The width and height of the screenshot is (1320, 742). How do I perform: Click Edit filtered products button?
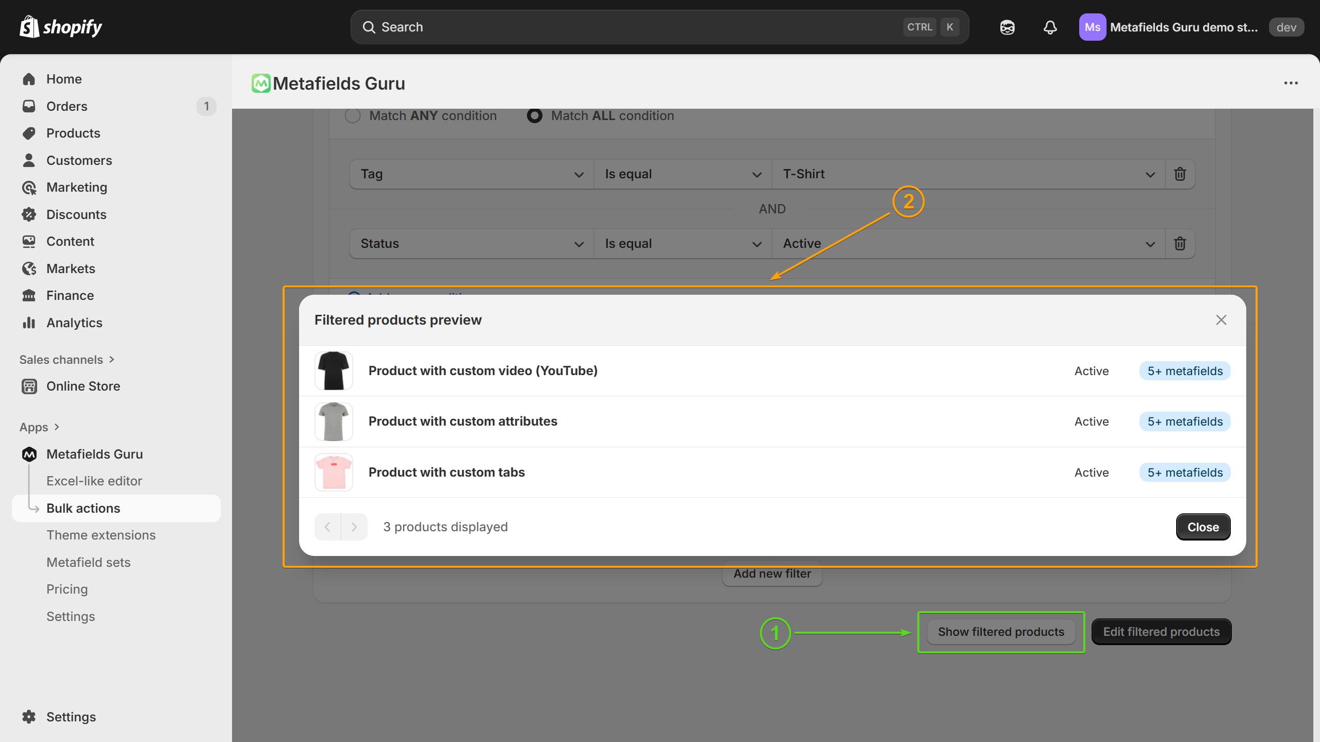(1161, 632)
